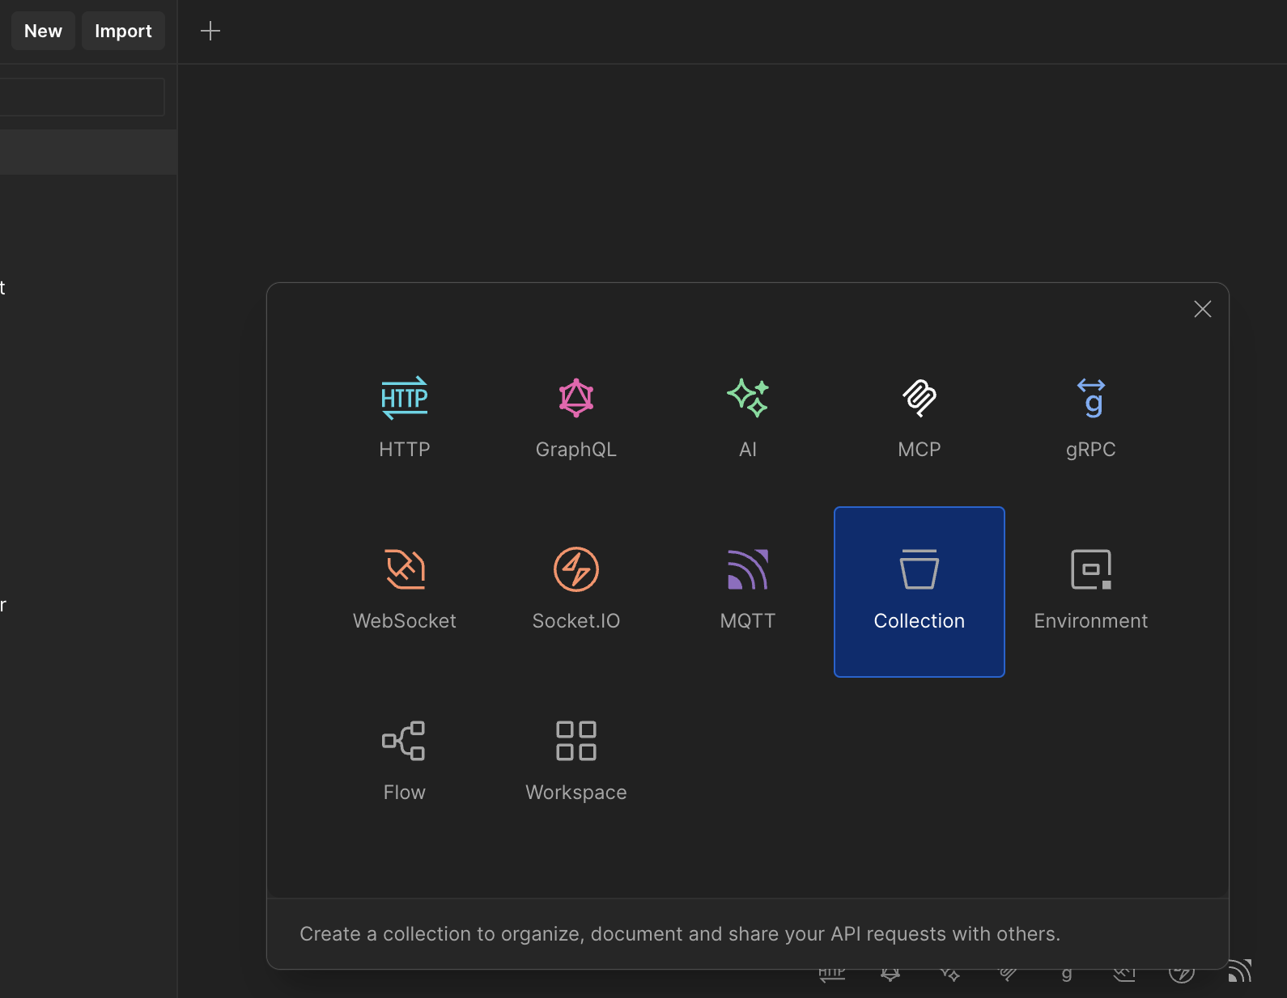Close the new-item dialog with X

pyautogui.click(x=1203, y=309)
